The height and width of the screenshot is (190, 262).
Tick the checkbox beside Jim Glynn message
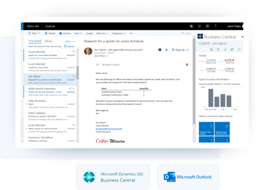(26, 77)
